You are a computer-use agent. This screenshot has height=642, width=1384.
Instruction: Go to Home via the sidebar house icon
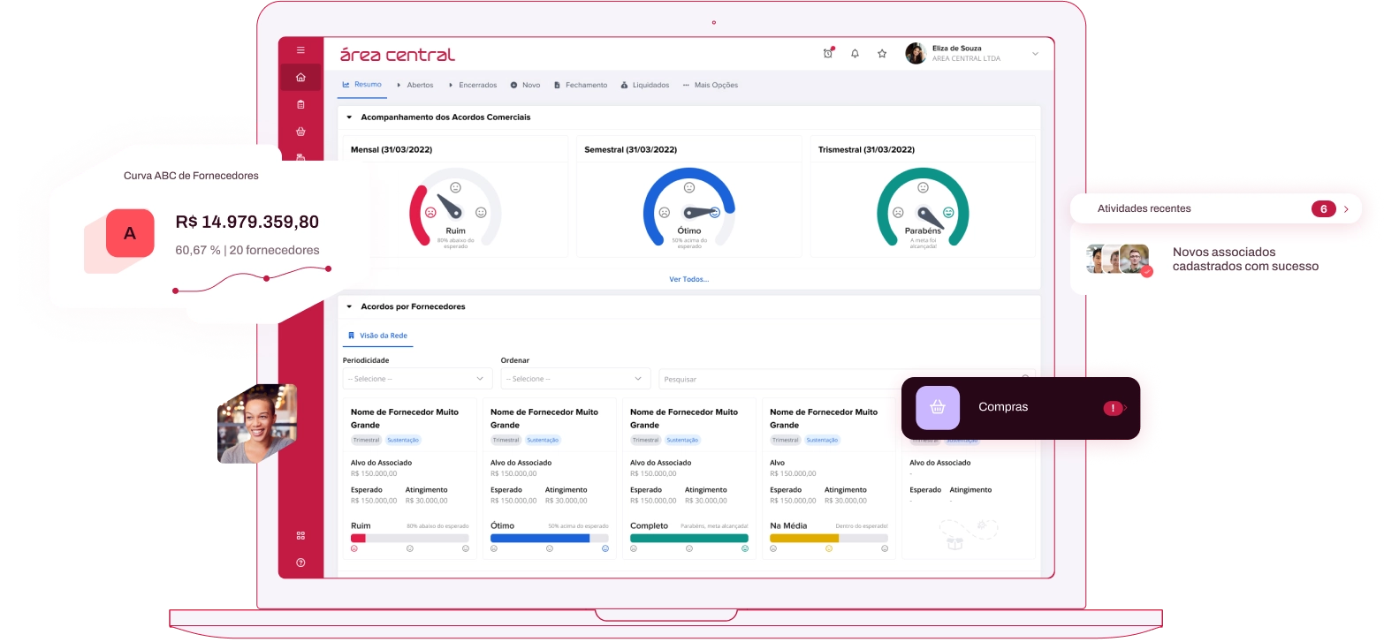pos(300,78)
